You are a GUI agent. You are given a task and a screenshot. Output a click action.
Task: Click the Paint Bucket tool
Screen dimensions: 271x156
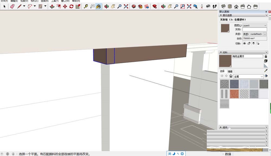[x=99, y=6]
